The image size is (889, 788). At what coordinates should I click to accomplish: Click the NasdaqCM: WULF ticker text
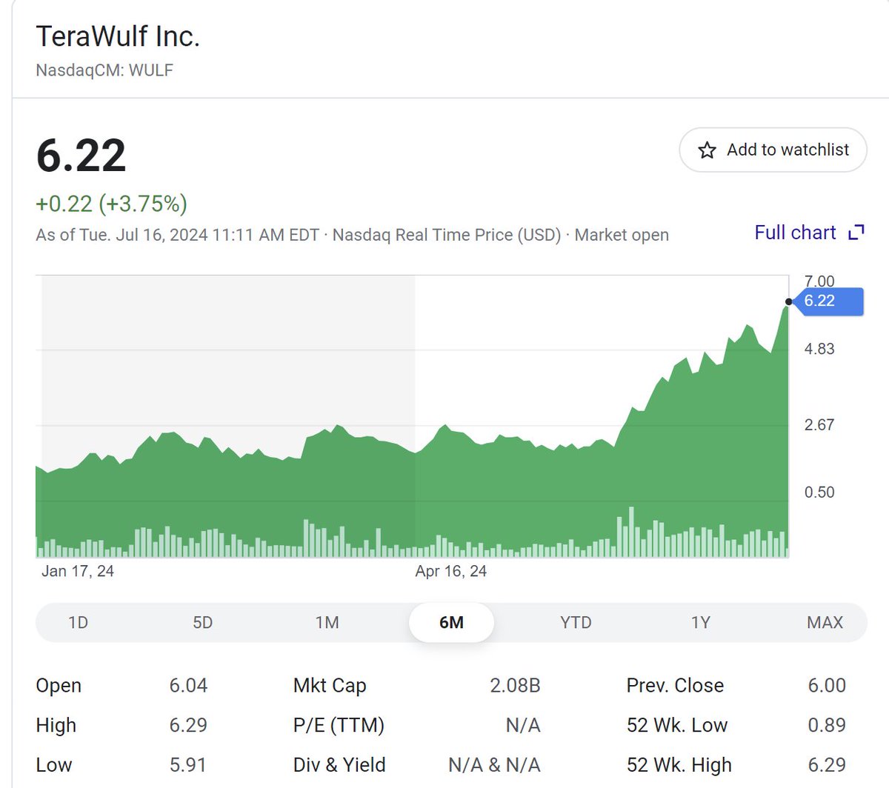tap(104, 70)
